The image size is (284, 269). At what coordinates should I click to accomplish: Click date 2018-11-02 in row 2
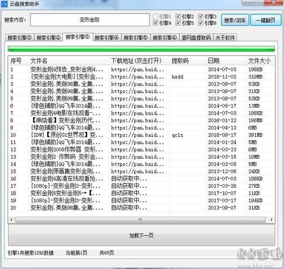coord(222,77)
